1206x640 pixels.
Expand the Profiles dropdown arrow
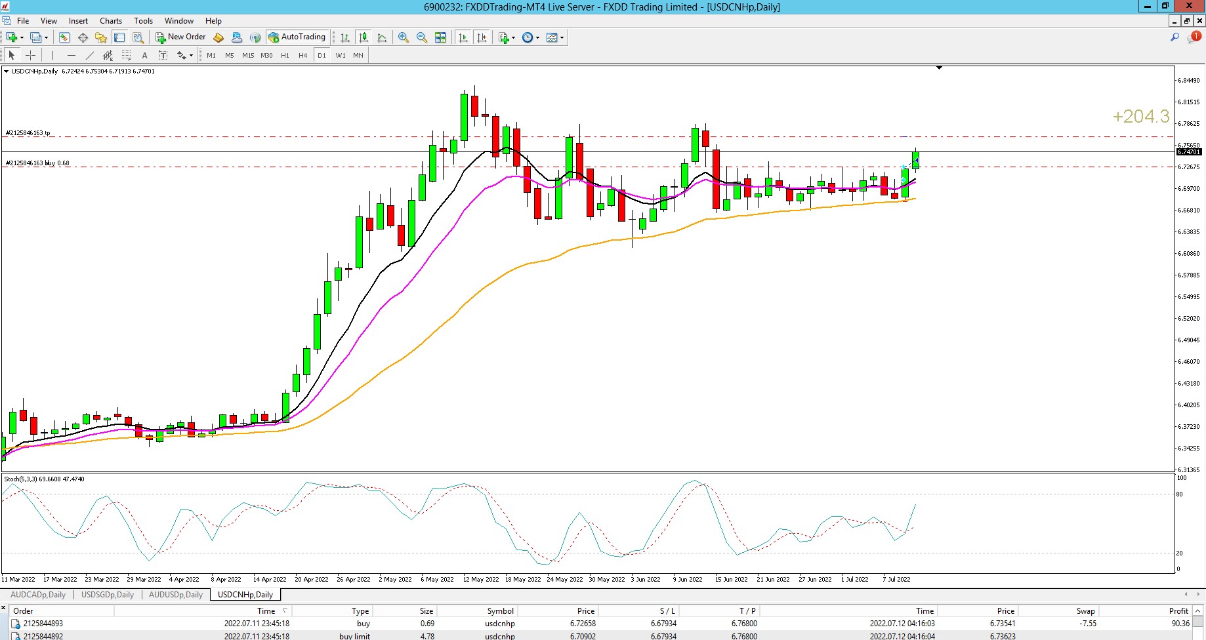click(x=46, y=37)
